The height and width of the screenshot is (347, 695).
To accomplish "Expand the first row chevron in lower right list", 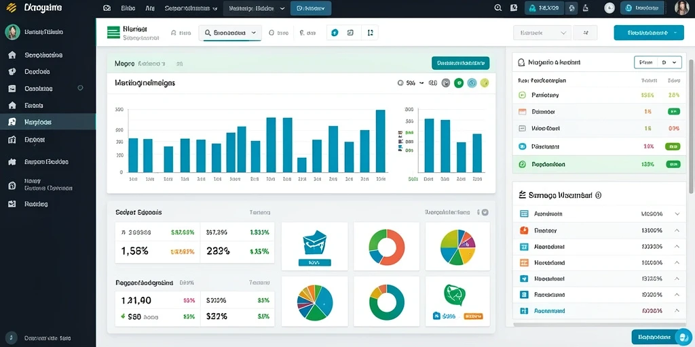I will click(677, 213).
